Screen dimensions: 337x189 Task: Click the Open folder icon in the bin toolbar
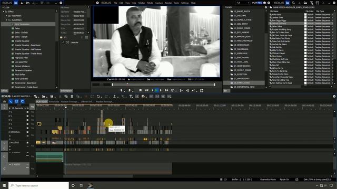(305, 3)
